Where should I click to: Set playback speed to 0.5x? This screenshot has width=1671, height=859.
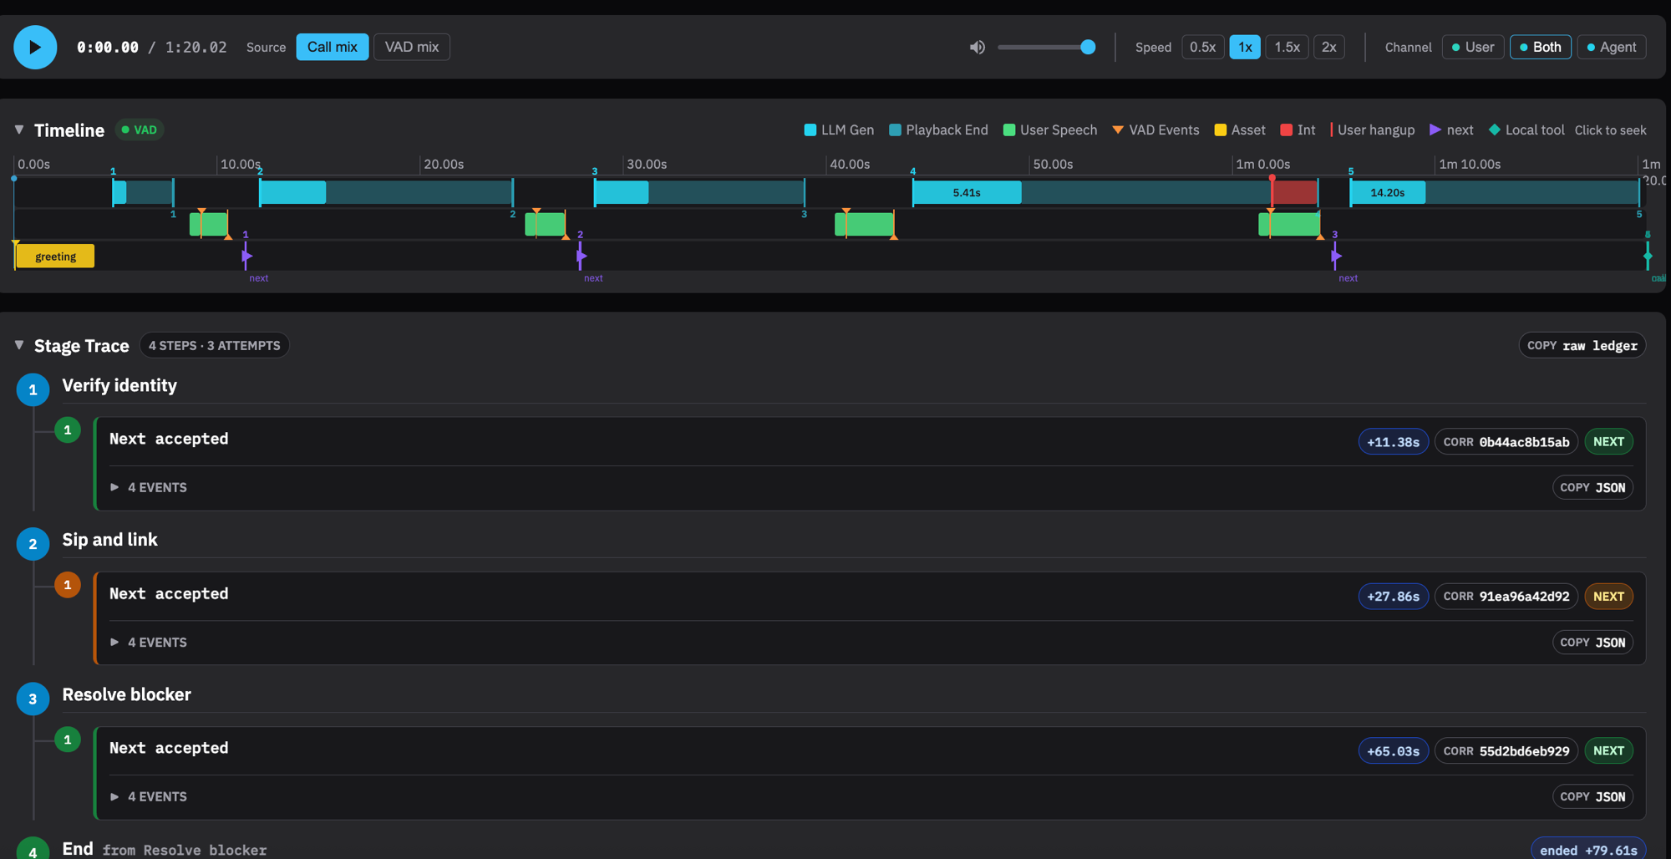click(1203, 47)
